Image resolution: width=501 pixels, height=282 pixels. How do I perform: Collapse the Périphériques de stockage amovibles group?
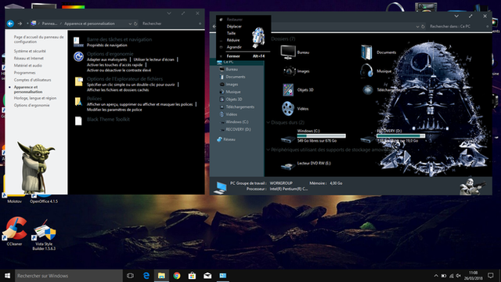click(269, 150)
